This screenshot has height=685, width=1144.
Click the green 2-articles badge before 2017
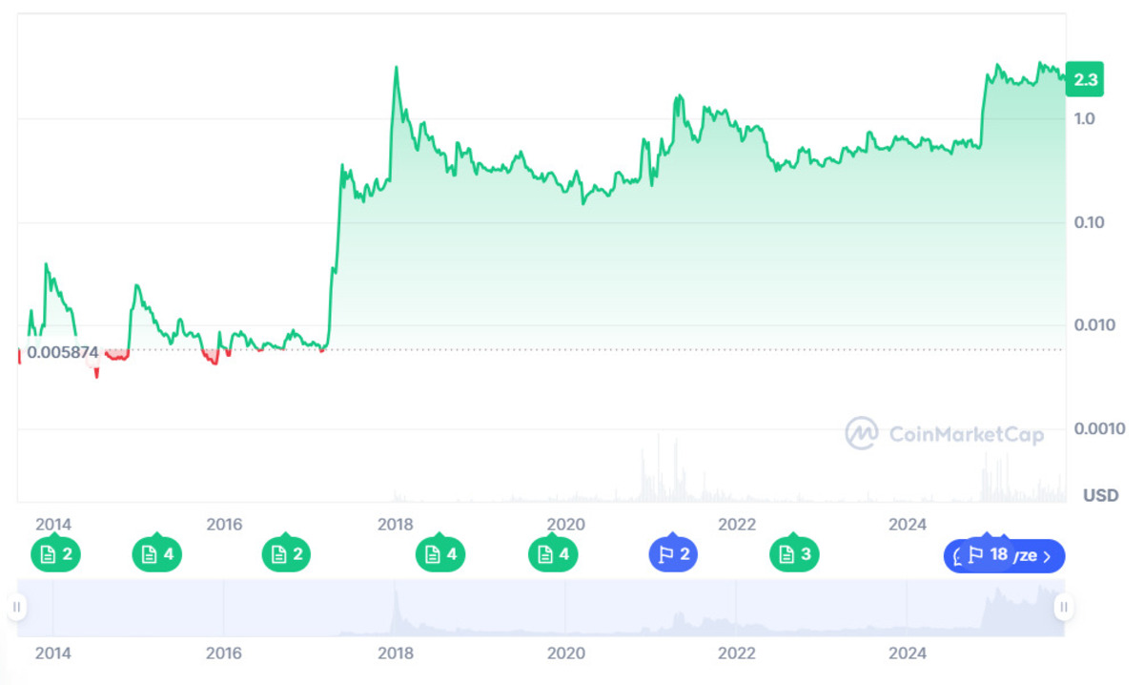click(x=286, y=554)
